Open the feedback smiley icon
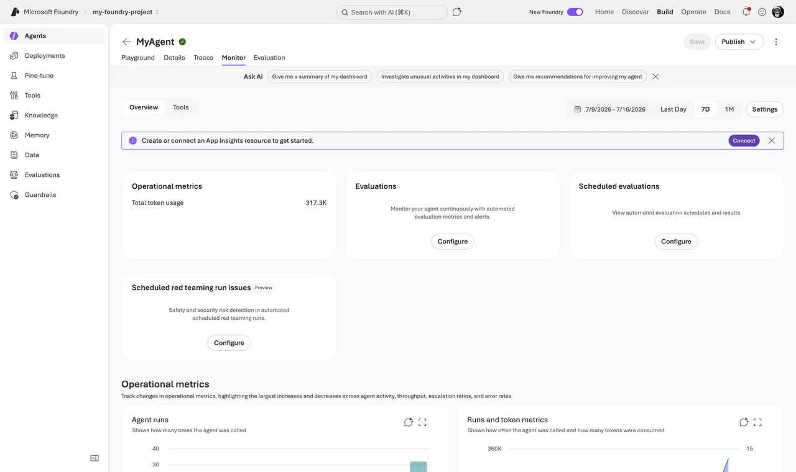This screenshot has width=796, height=472. 762,12
